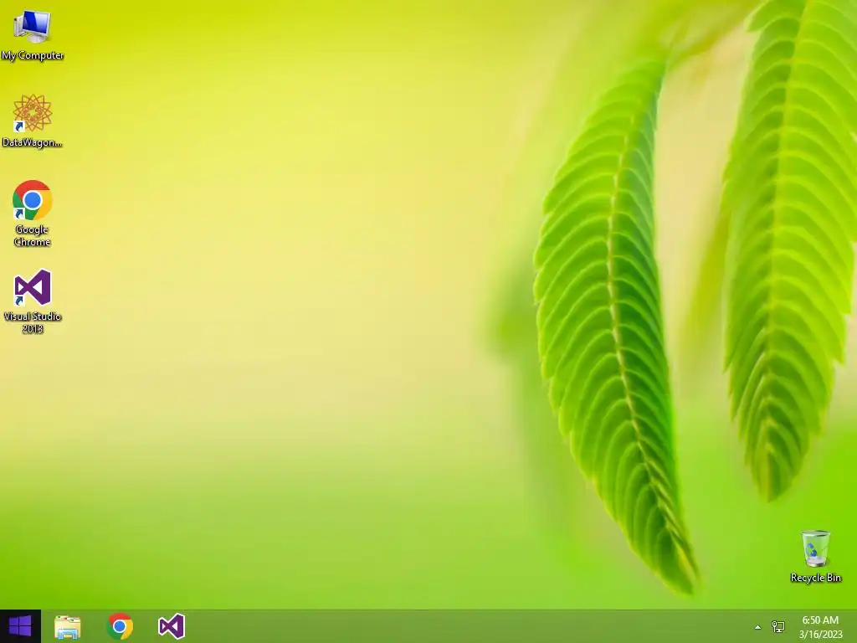
Task: Launch Visual Studio from the taskbar
Action: point(172,626)
